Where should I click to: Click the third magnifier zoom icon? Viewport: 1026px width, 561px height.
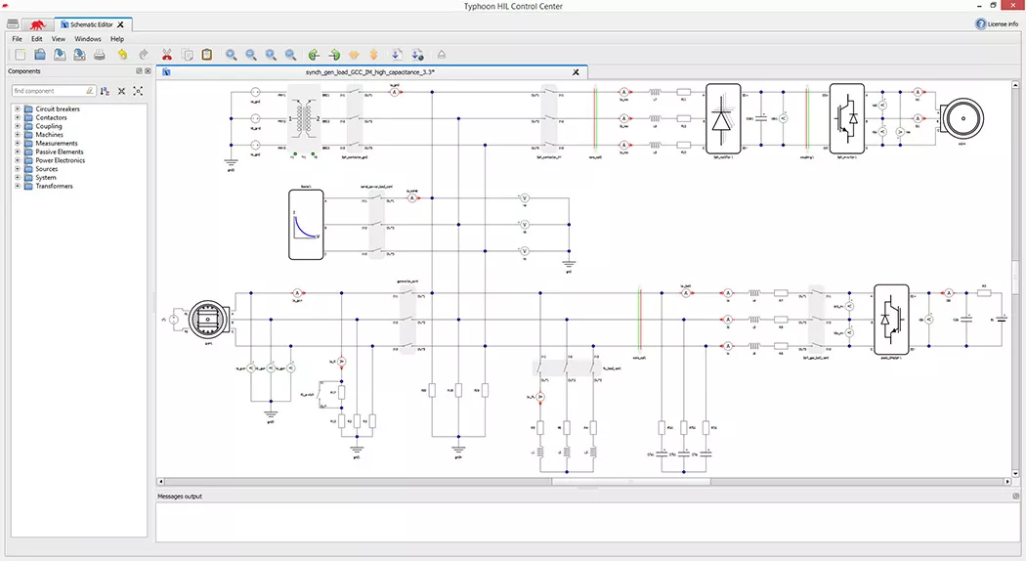point(271,55)
